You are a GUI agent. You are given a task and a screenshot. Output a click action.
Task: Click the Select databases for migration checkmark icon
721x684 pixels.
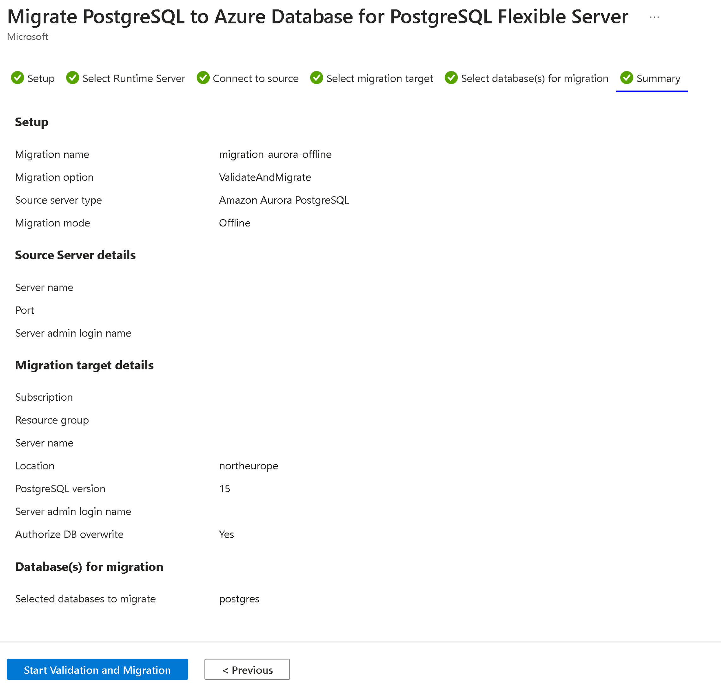(453, 78)
